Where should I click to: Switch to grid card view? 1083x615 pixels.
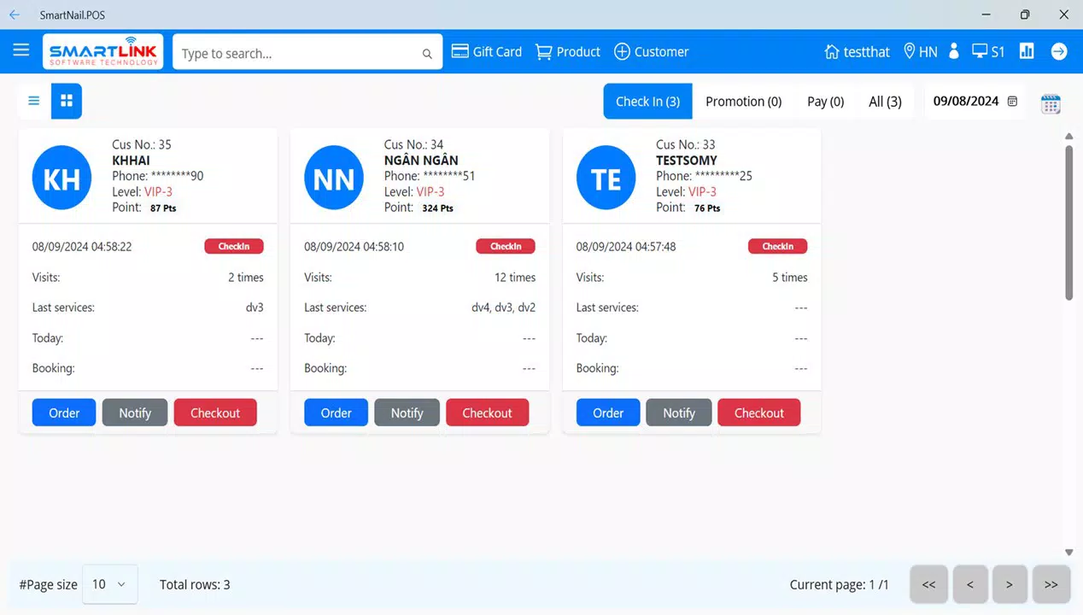pyautogui.click(x=67, y=101)
